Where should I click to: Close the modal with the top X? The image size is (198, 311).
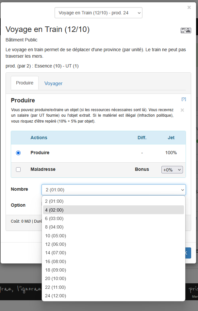(189, 7)
